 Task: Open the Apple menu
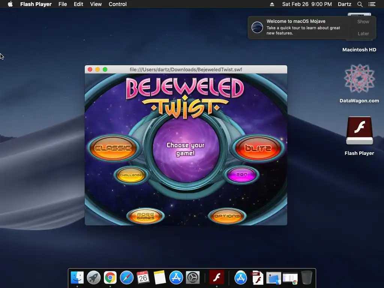(10, 4)
